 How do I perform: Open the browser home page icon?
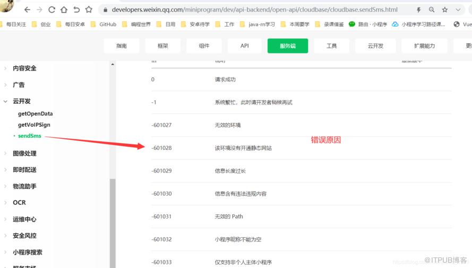click(x=64, y=10)
